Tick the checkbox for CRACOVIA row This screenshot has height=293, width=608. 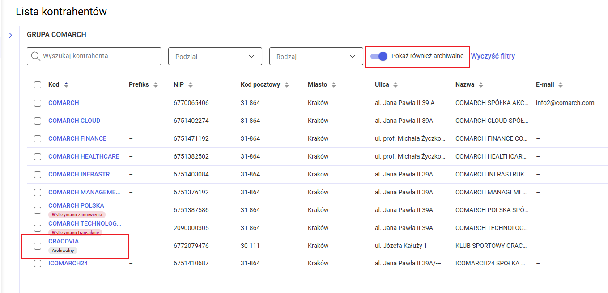(x=38, y=246)
